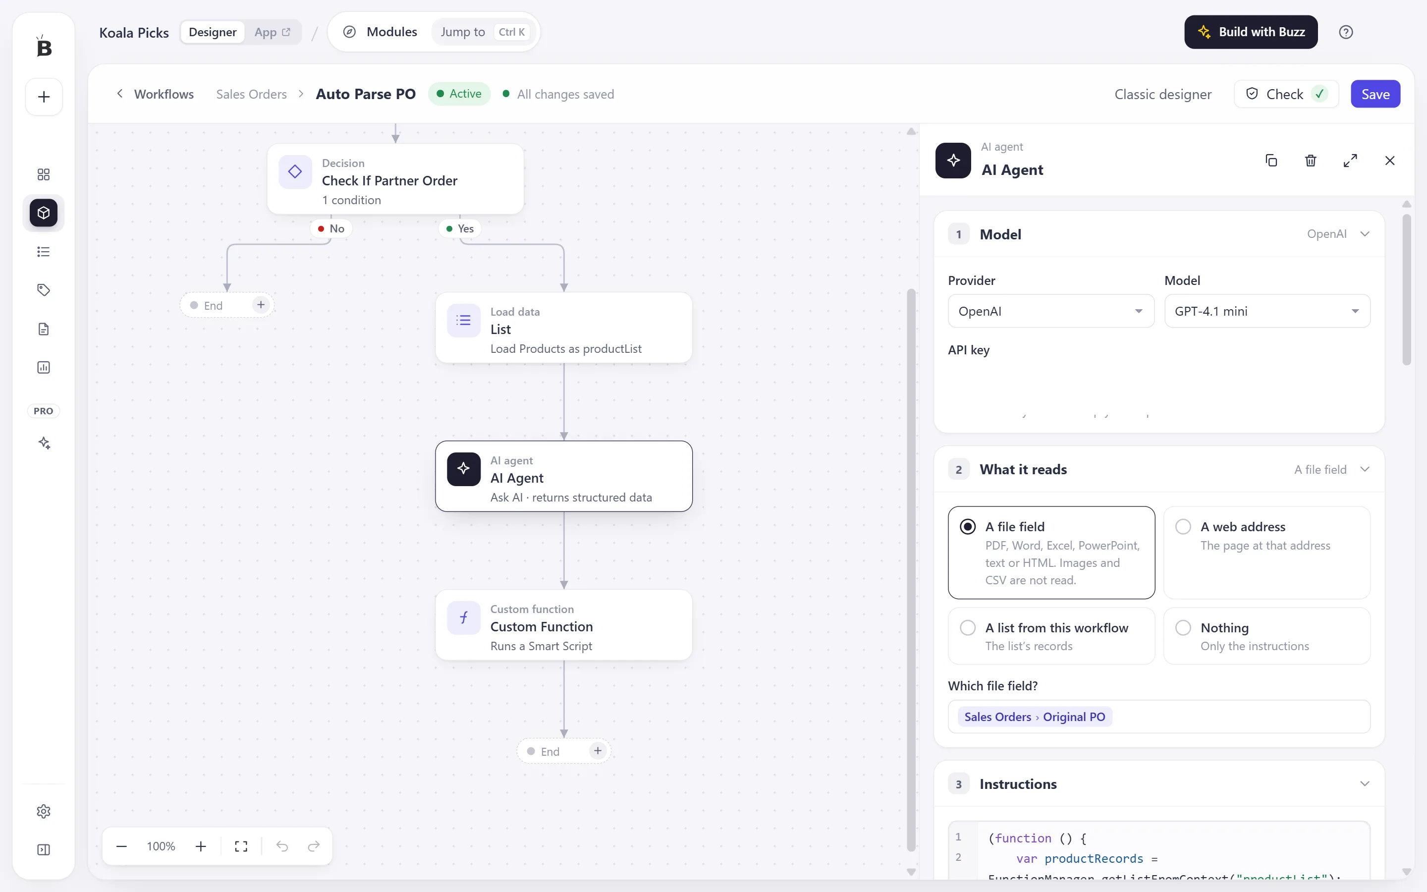Open the AI sparkle icon in the sidebar

(44, 443)
